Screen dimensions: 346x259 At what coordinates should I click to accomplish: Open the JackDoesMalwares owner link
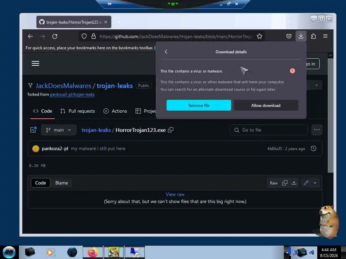[63, 86]
